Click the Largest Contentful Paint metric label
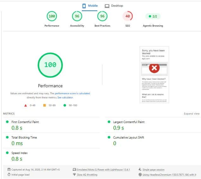 click(129, 122)
